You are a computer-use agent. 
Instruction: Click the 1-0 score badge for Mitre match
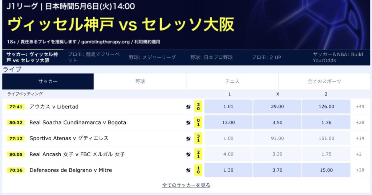(198, 170)
